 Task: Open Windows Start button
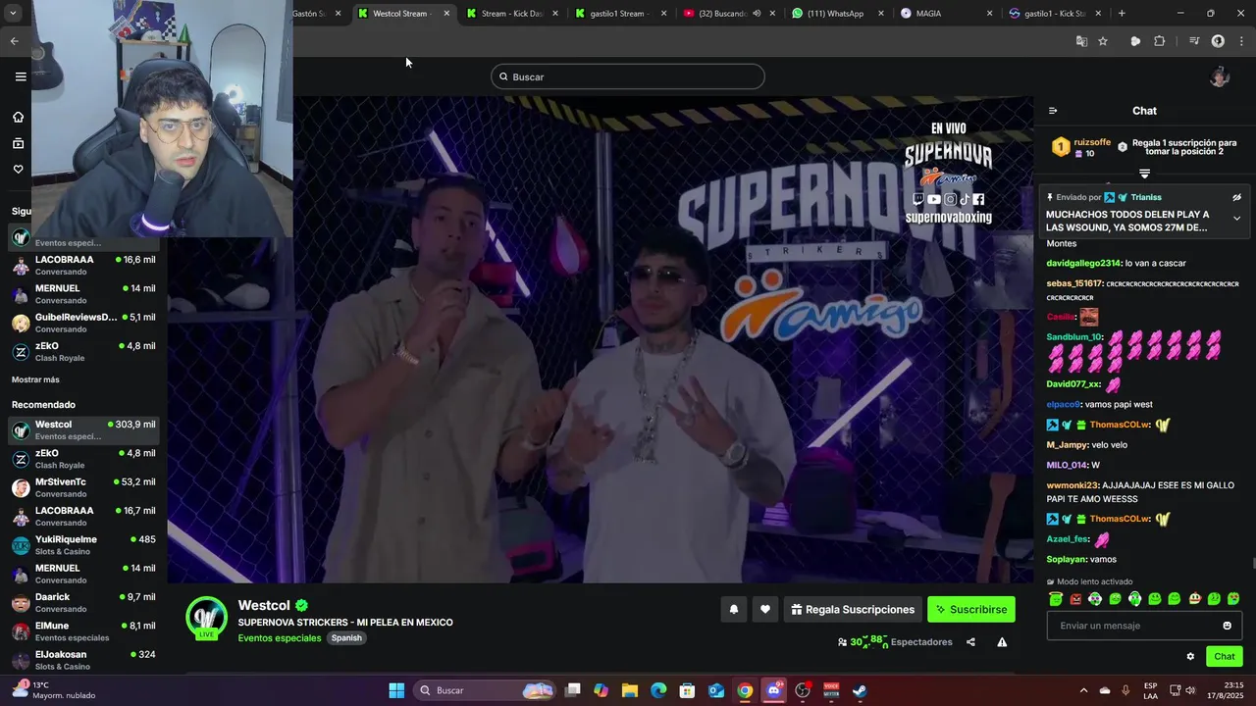point(396,690)
